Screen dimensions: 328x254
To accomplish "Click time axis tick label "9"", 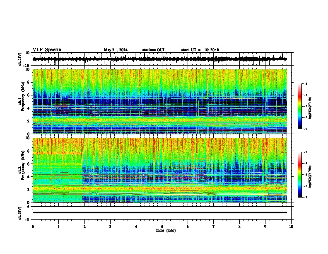I will point(265,227).
